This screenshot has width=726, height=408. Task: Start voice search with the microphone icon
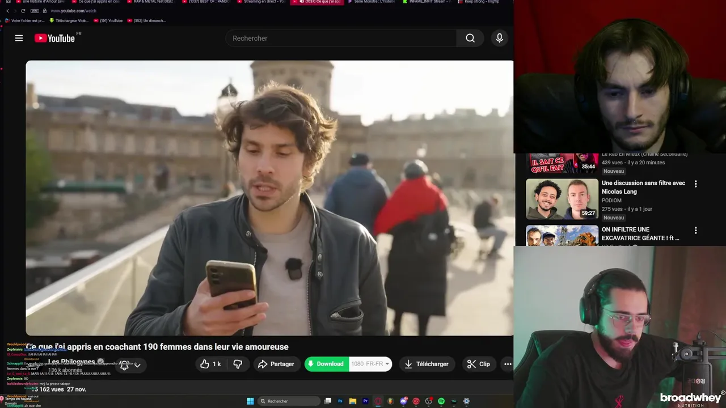(500, 38)
